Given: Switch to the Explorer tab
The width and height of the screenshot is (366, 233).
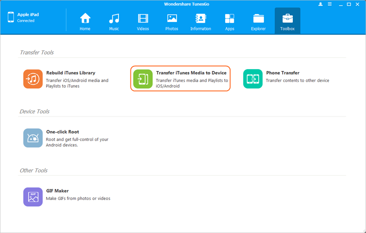Looking at the screenshot, I should pos(258,21).
